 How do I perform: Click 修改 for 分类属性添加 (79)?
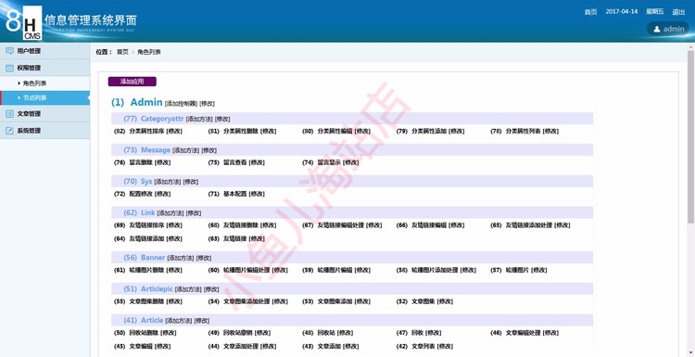[x=457, y=132]
